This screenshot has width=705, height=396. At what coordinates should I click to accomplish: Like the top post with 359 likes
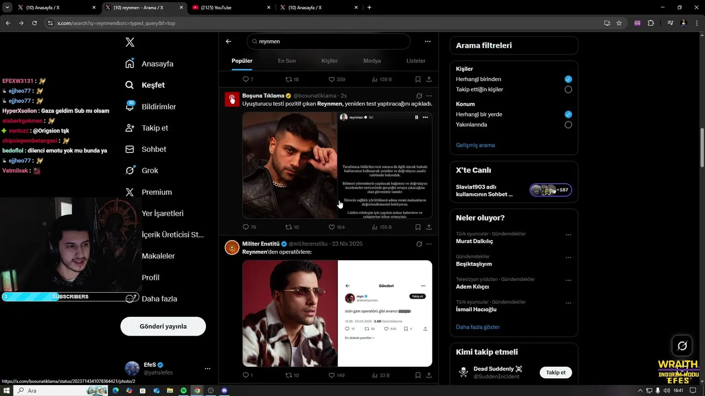pos(337,79)
